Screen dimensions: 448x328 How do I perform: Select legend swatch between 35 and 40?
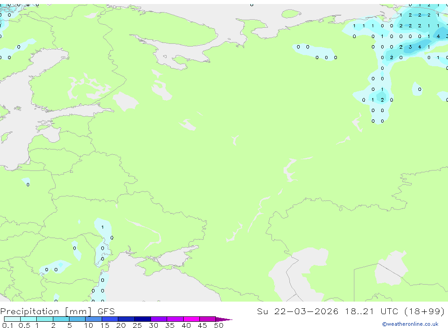(x=175, y=319)
